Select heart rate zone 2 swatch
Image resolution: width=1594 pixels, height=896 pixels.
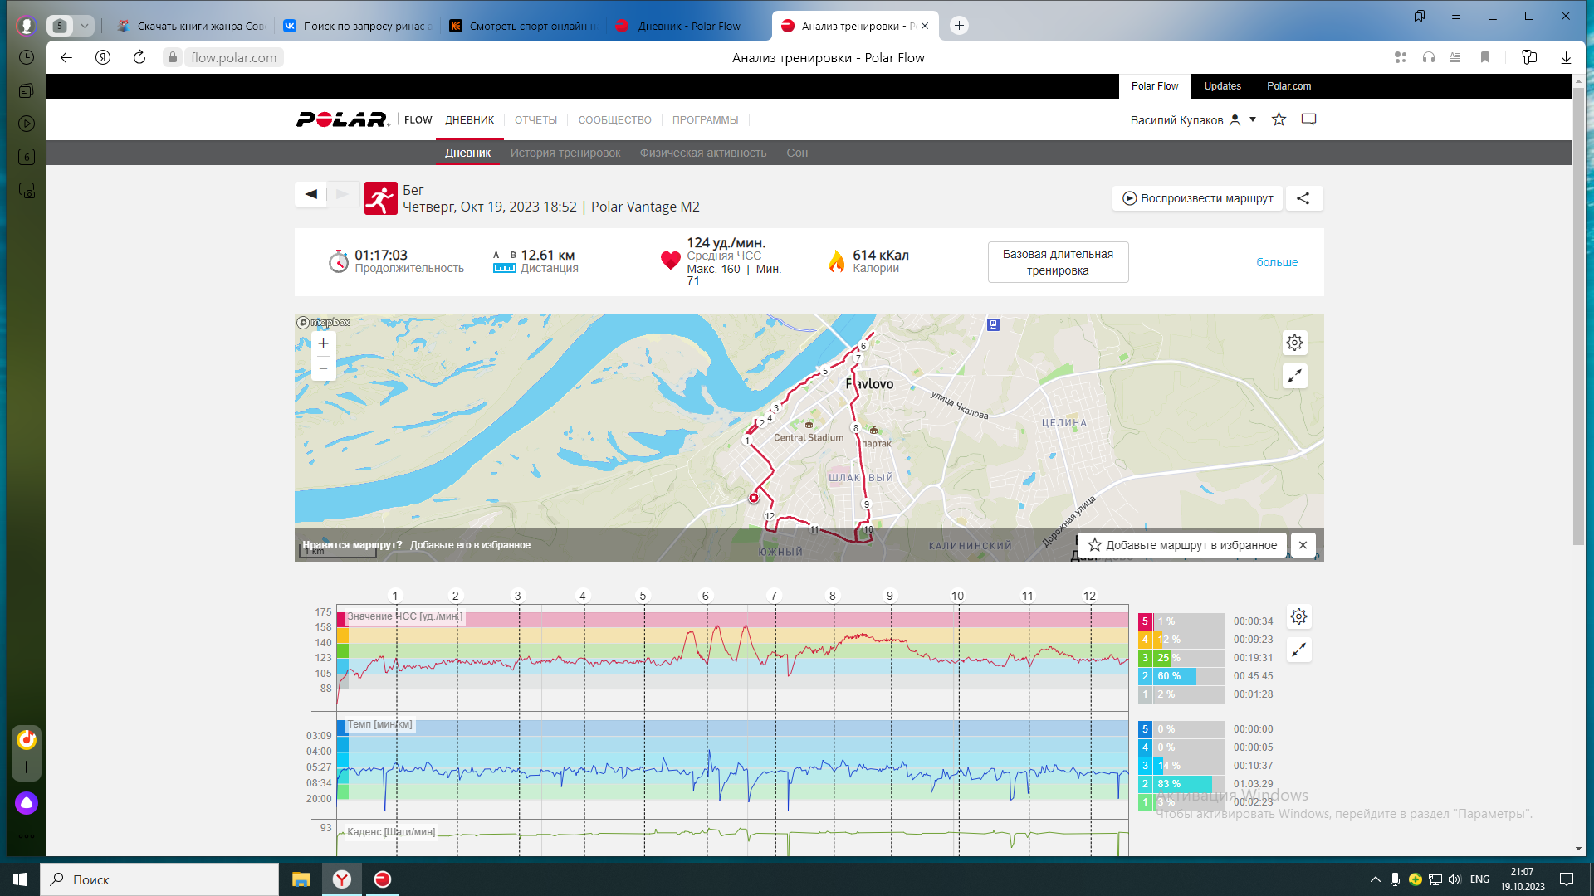(1145, 676)
